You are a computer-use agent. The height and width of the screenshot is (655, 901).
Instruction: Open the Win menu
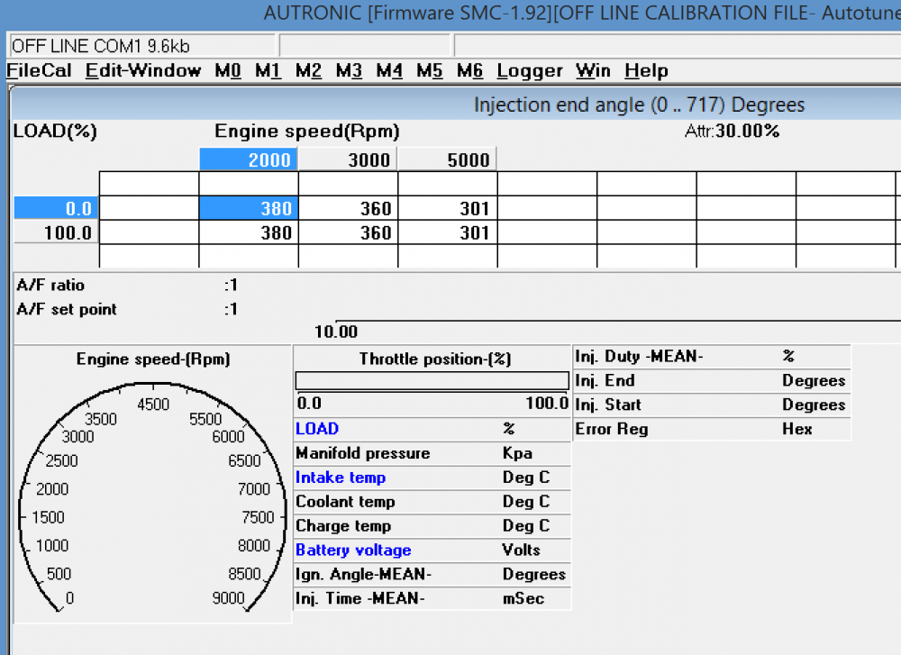(x=593, y=70)
